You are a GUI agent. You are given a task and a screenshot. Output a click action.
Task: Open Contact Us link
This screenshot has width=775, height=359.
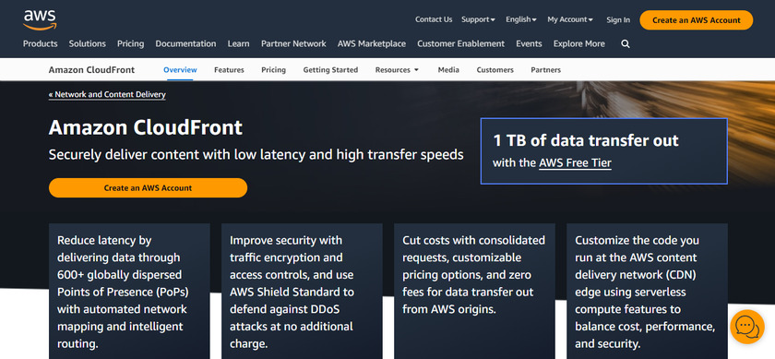[434, 19]
